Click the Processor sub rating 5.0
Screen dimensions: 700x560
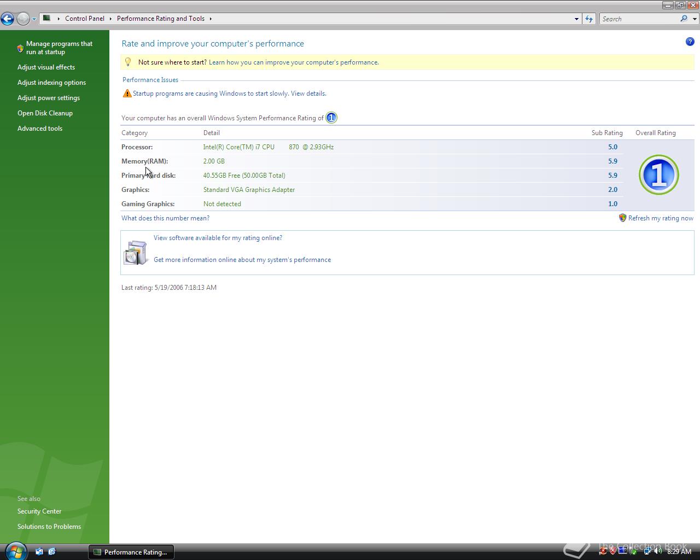(x=612, y=147)
